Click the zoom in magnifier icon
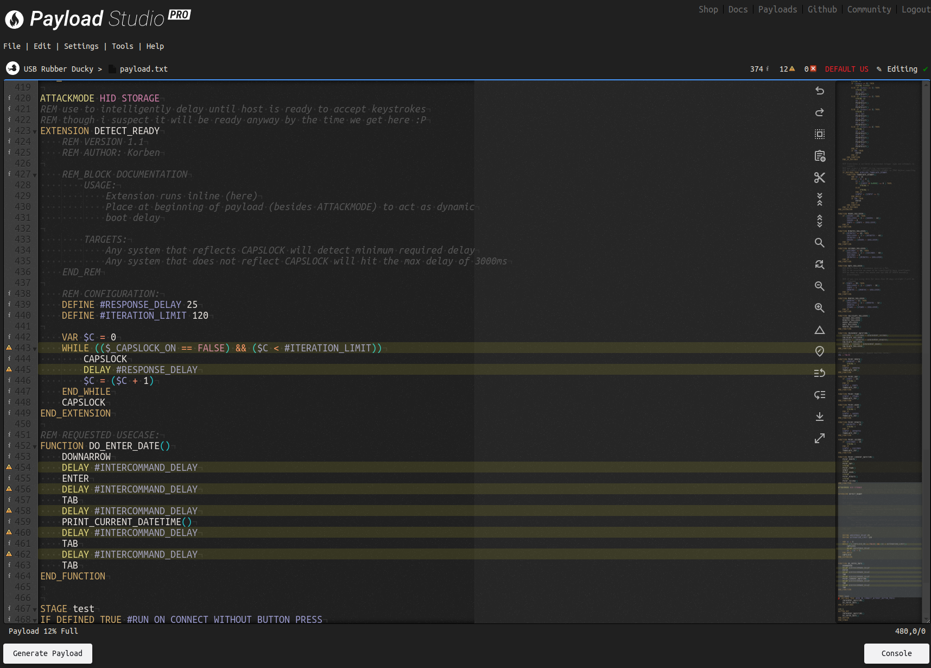The width and height of the screenshot is (931, 668). (x=820, y=308)
